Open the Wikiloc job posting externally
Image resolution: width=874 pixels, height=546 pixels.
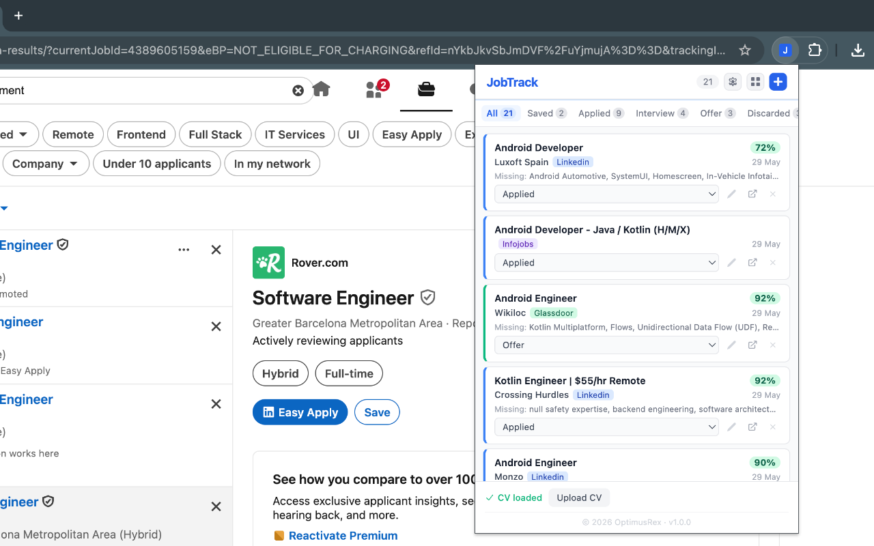[x=752, y=345]
